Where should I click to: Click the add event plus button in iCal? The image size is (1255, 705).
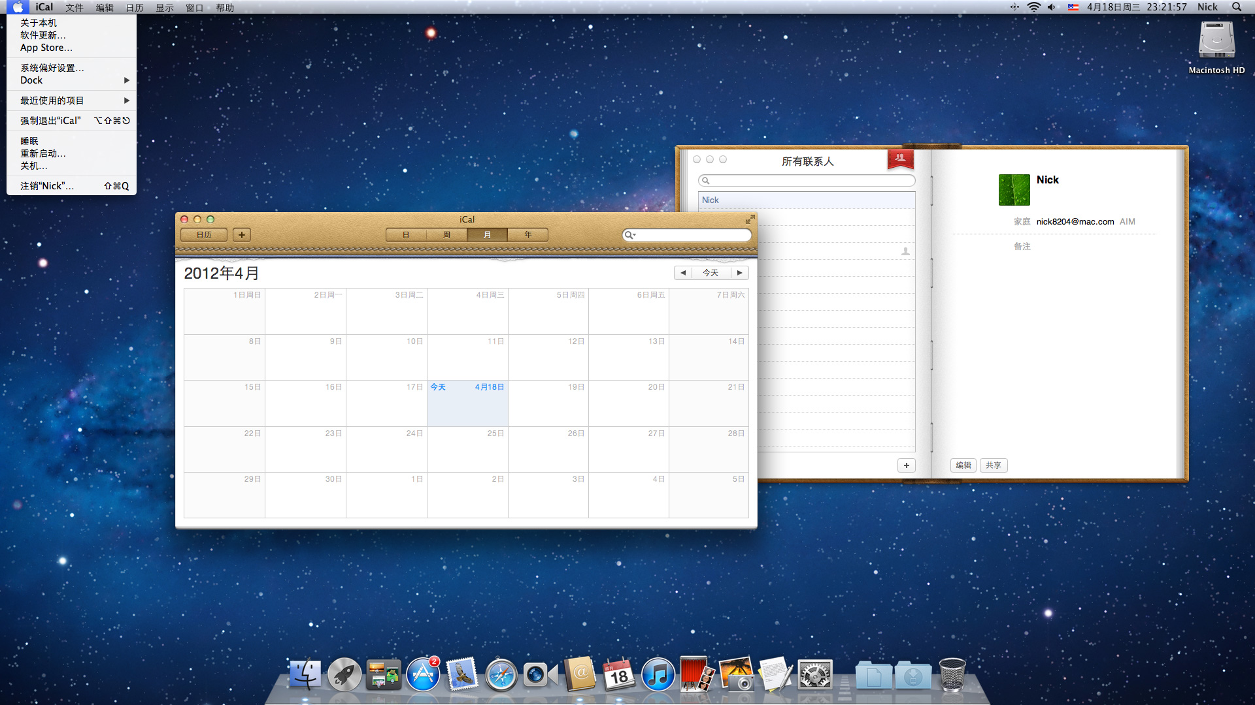(x=242, y=235)
